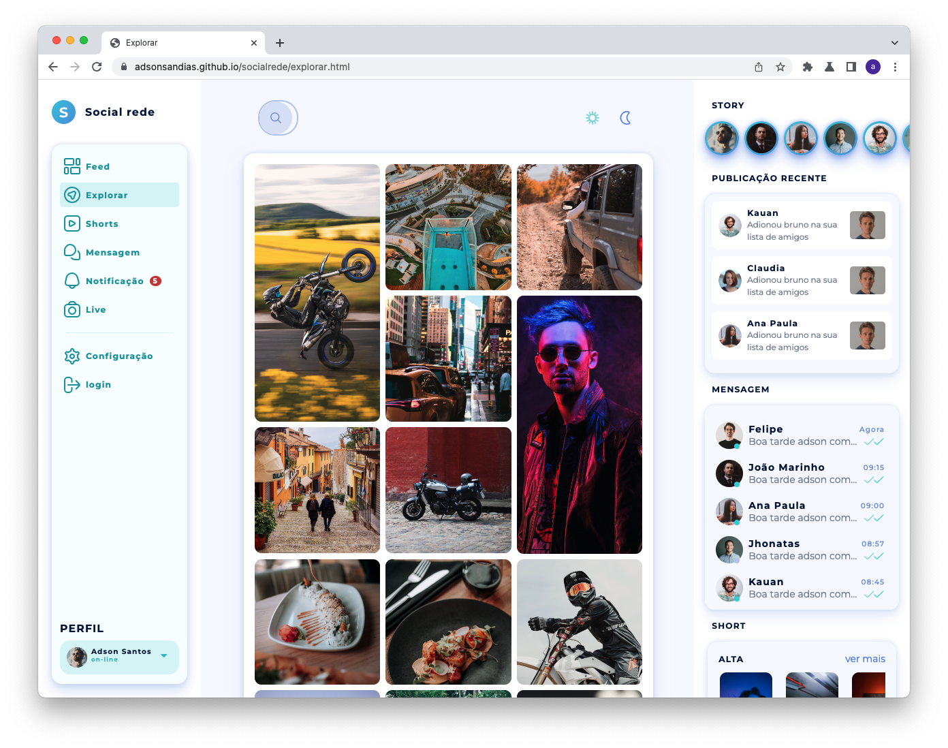
Task: Open Kauan's message at 08:45
Action: pyautogui.click(x=802, y=588)
